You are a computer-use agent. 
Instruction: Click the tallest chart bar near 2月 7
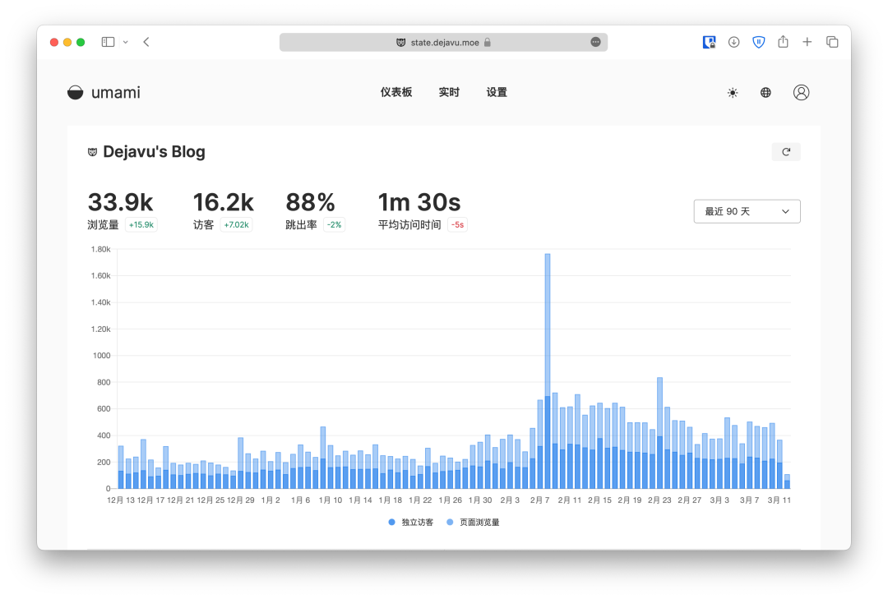[x=548, y=371]
